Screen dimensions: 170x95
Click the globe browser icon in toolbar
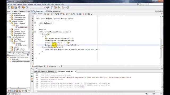click(48, 7)
